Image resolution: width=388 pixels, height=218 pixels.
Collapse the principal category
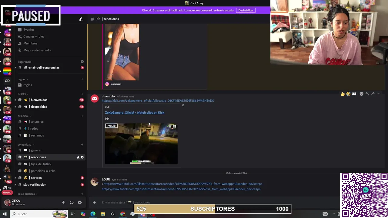point(25,116)
